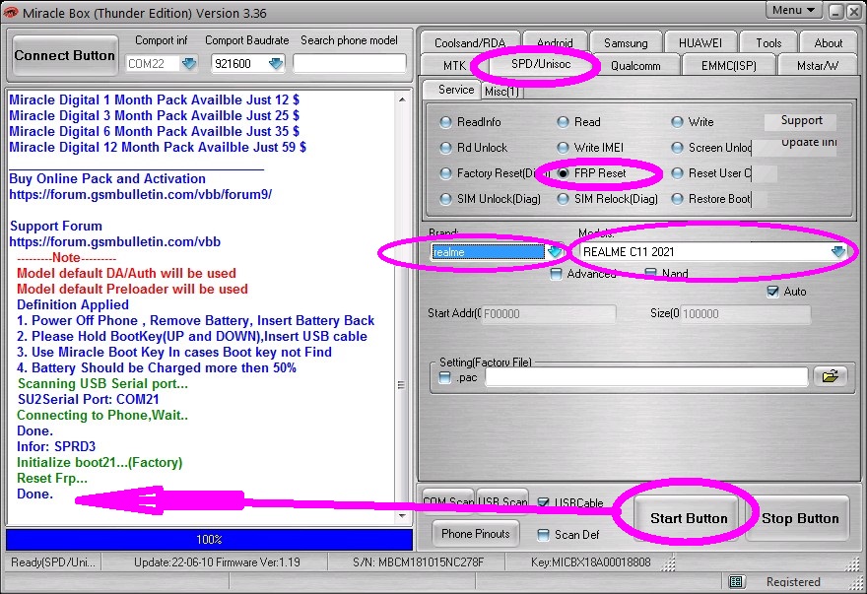The width and height of the screenshot is (867, 594).
Task: Click the Start Addr field showing F00000
Action: coord(549,313)
